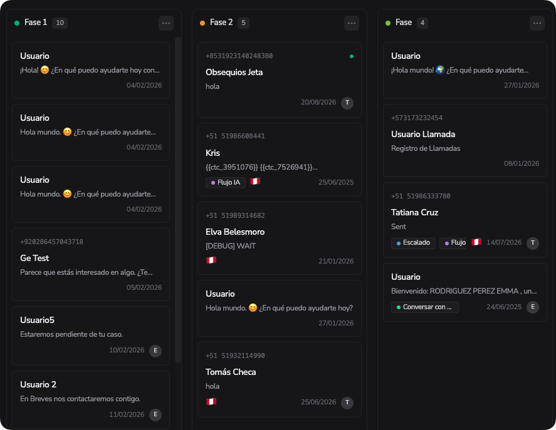
Task: Click the Peru flag on Elva Belesmoro card
Action: [211, 260]
